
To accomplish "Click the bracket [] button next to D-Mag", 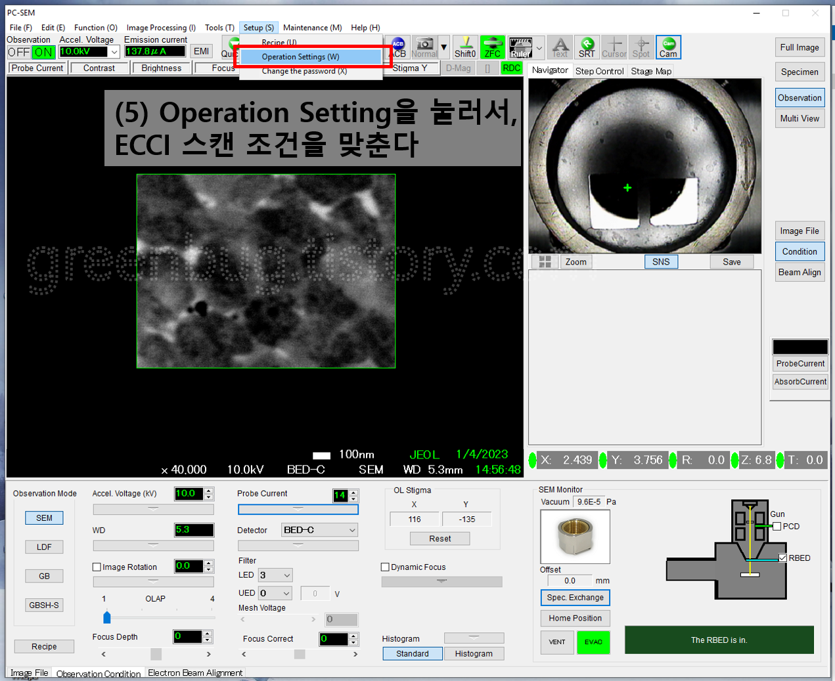I will [487, 68].
